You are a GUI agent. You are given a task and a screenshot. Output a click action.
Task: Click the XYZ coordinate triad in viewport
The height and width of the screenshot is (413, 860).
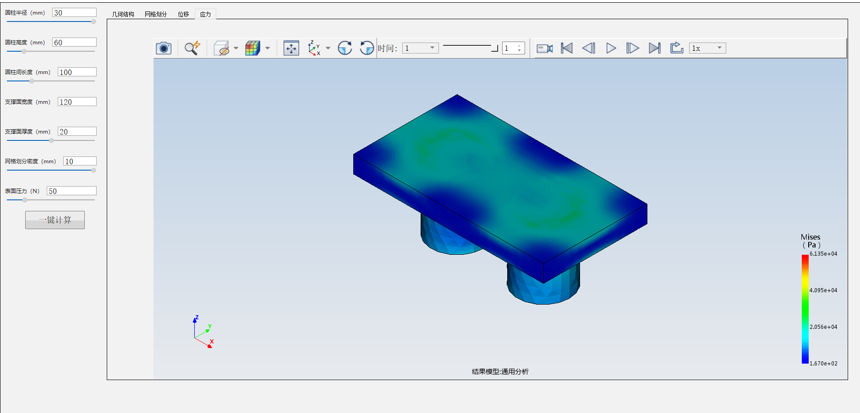tap(203, 332)
